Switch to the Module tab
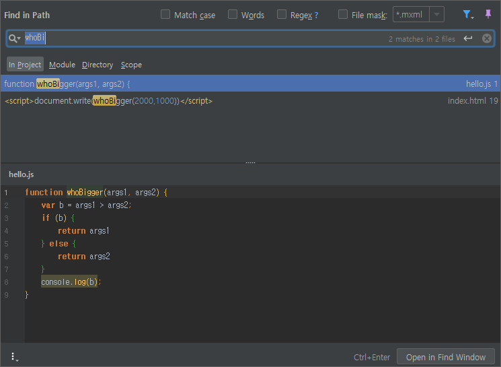Screen dimensions: 501x367 pyautogui.click(x=62, y=65)
